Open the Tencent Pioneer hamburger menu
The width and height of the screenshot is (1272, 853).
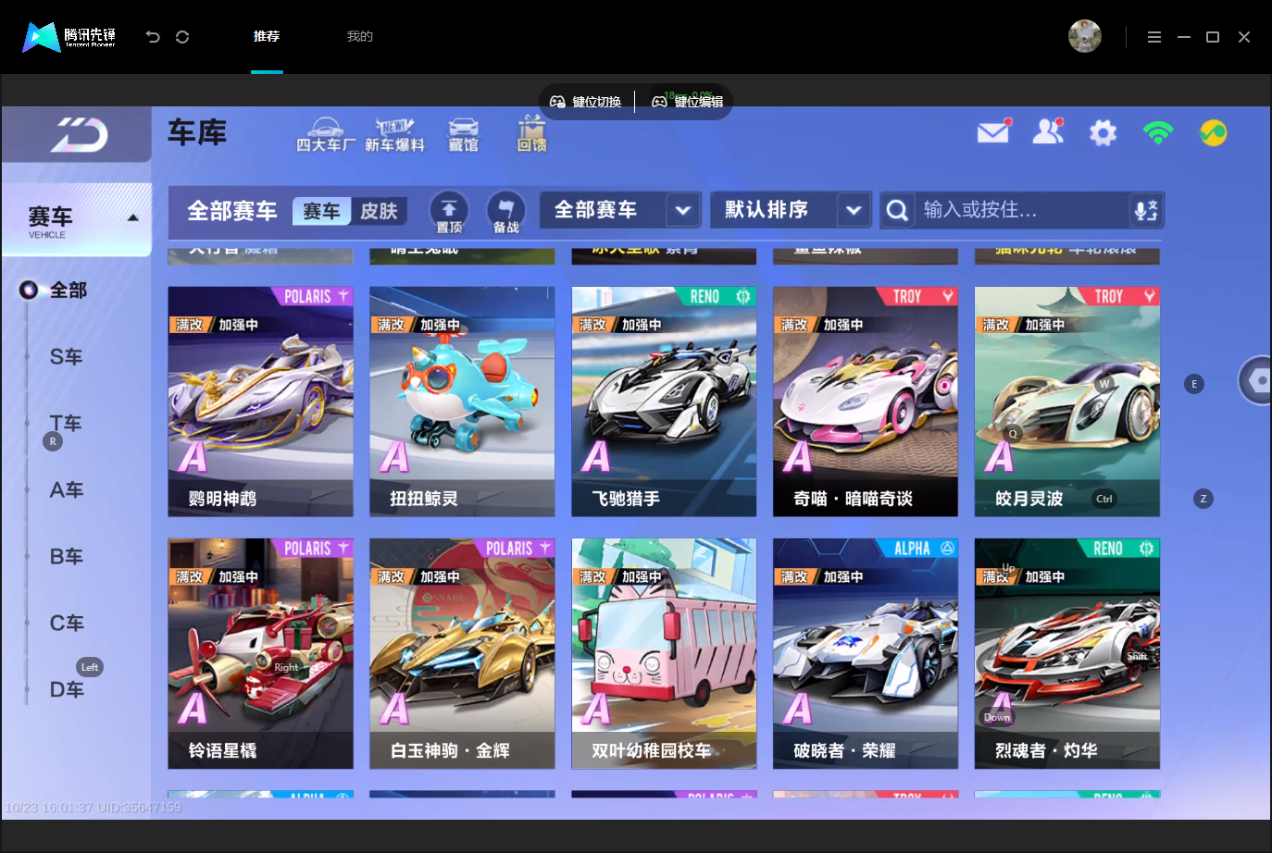point(1154,37)
